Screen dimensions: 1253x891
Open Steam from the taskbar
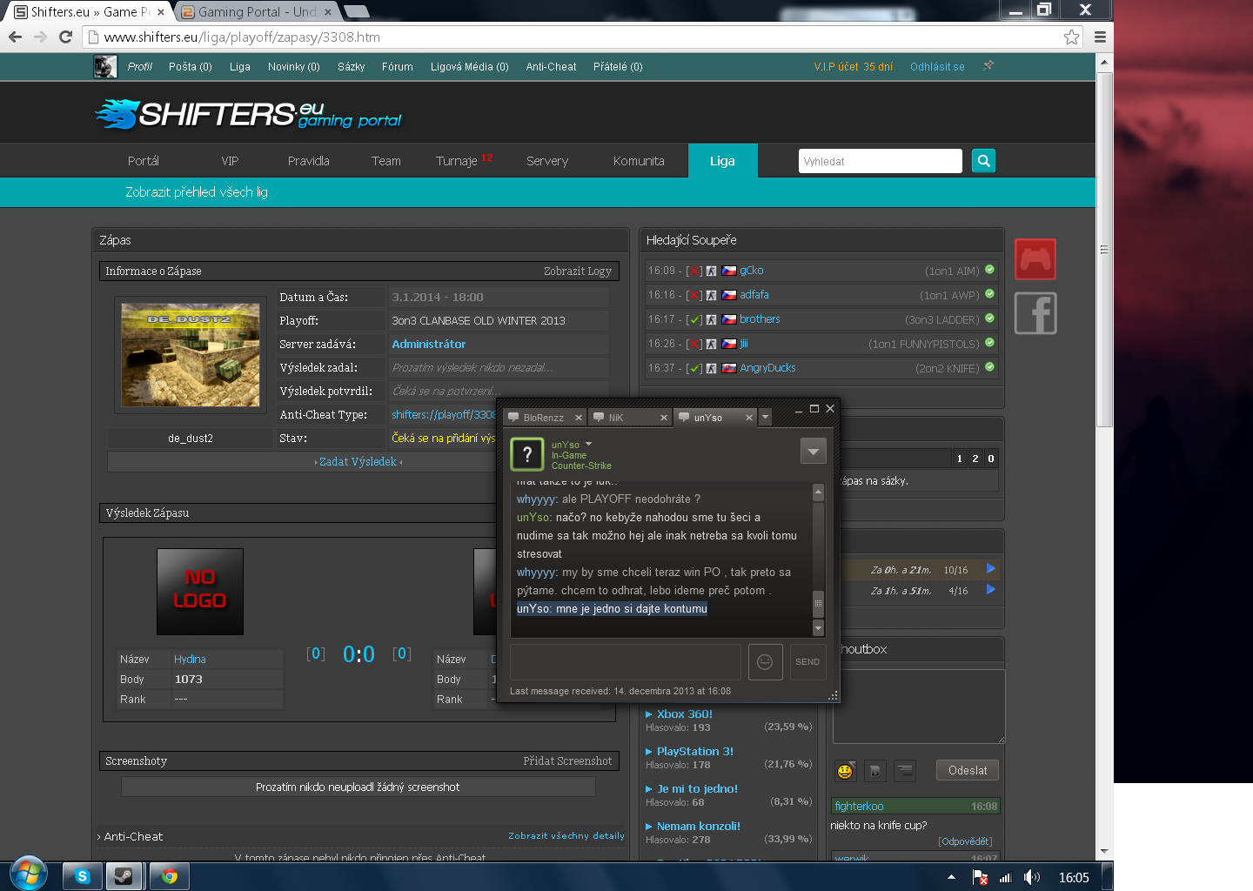click(x=124, y=876)
